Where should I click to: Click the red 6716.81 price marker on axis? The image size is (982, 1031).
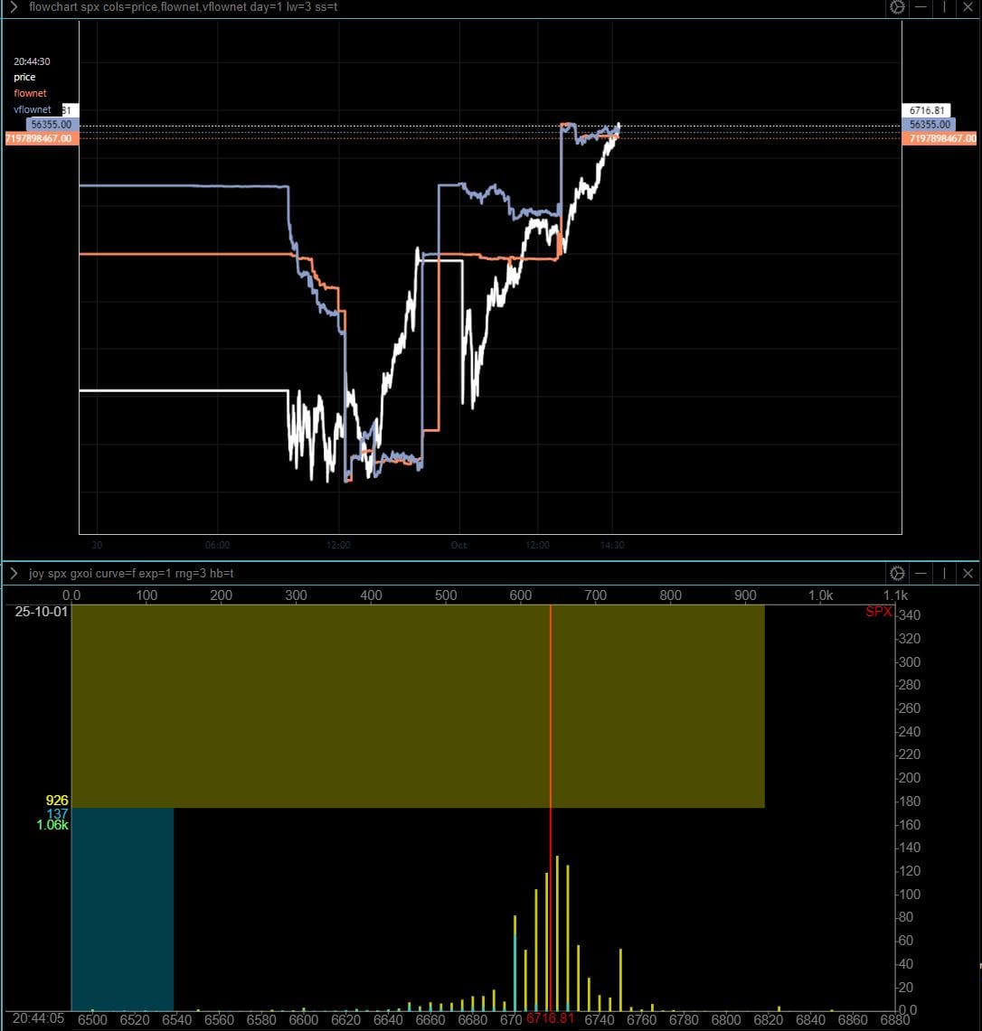click(x=550, y=1019)
